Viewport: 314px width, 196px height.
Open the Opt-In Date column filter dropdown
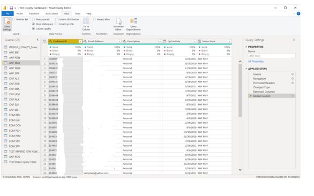click(x=195, y=41)
